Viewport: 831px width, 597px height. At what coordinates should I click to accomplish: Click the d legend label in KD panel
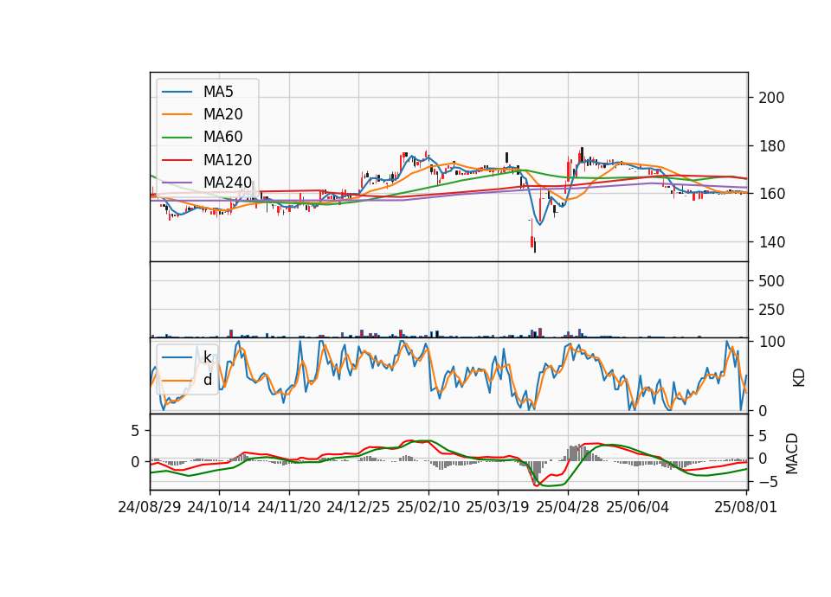coord(208,380)
